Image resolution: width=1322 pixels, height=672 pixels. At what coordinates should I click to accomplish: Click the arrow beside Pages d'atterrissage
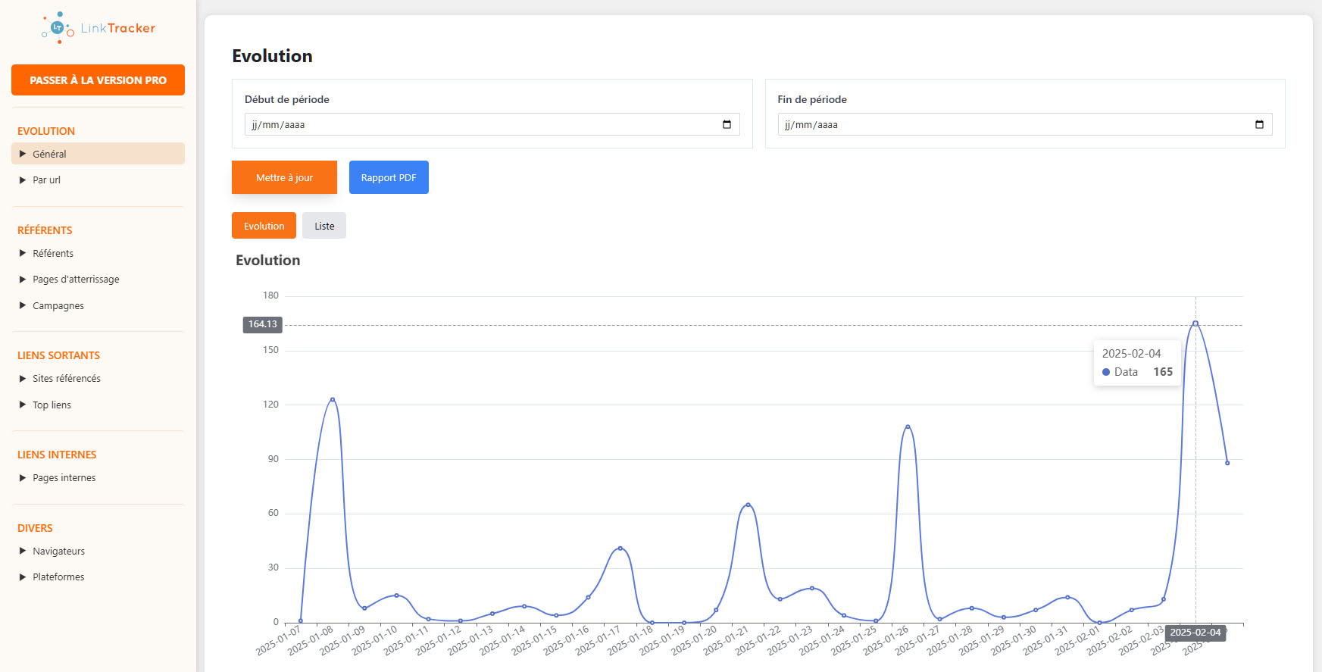click(23, 279)
